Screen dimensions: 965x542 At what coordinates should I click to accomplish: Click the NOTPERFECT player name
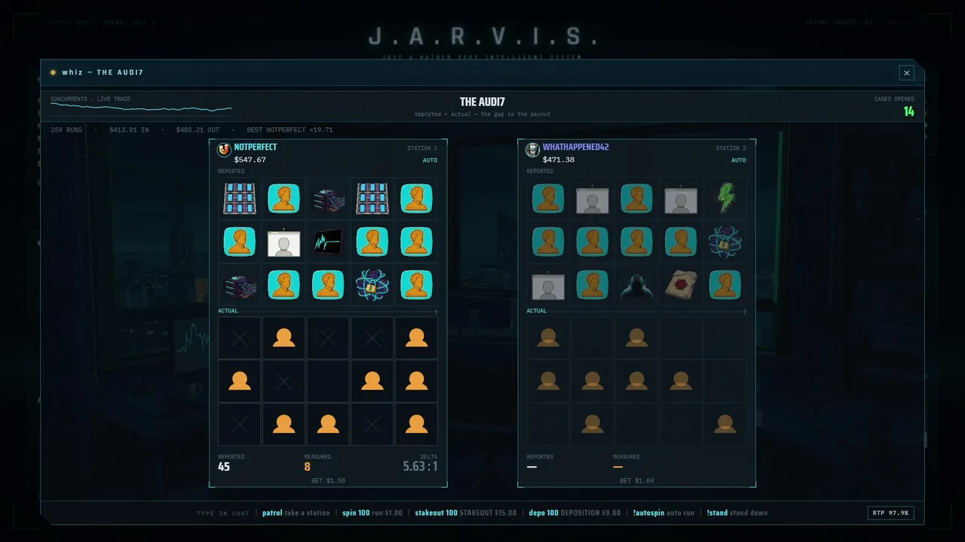pyautogui.click(x=256, y=148)
